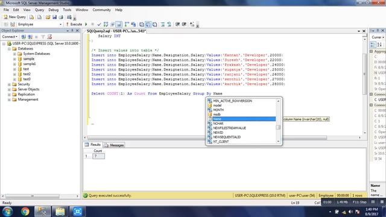Display the Estimated Execution Plan
Image resolution: width=386 pixels, height=217 pixels.
[106, 24]
